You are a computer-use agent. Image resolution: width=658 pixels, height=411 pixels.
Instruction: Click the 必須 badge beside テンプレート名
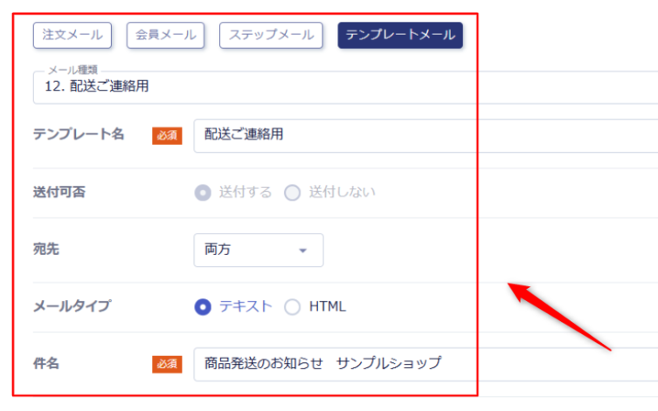click(x=167, y=136)
